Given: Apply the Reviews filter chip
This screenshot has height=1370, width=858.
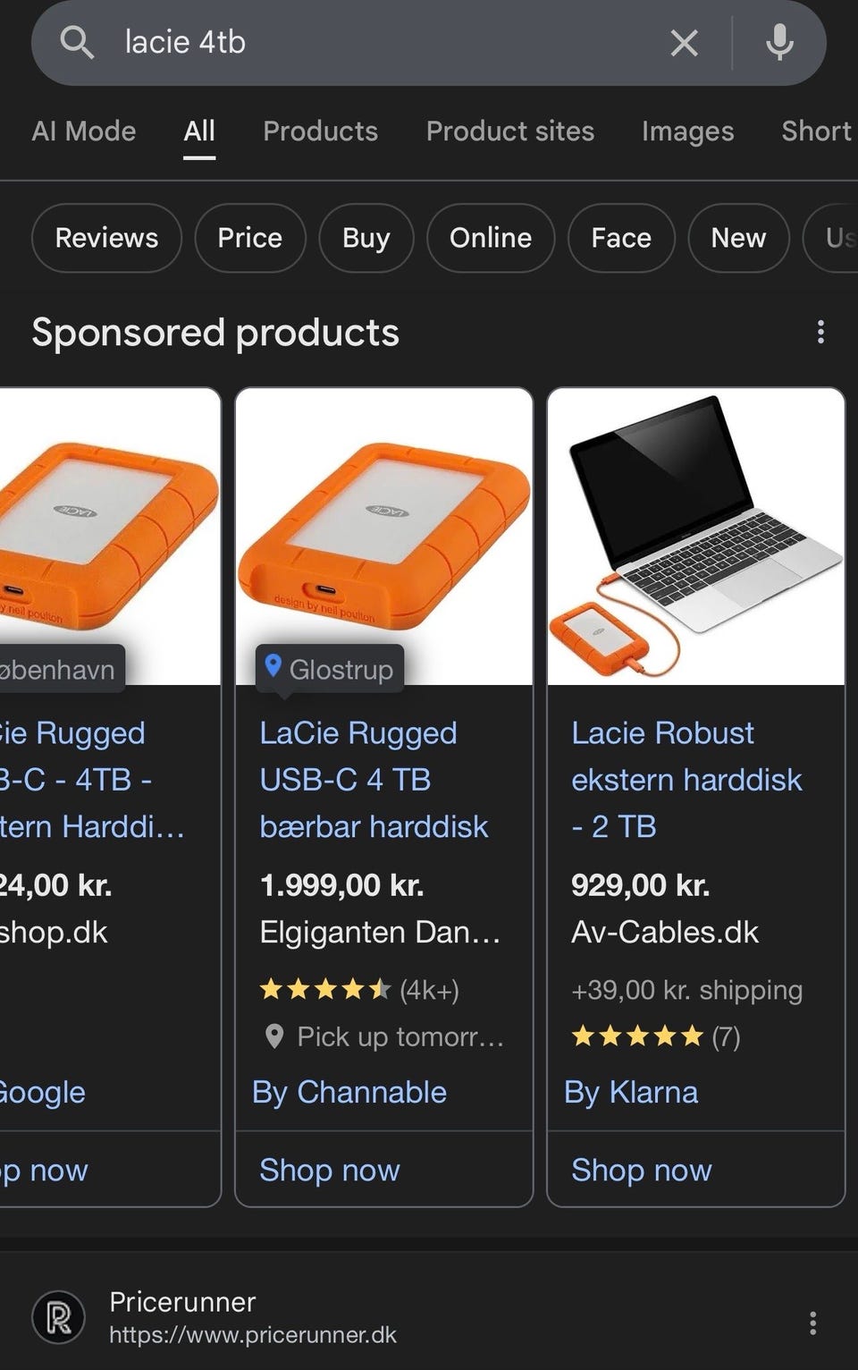Looking at the screenshot, I should (x=106, y=238).
